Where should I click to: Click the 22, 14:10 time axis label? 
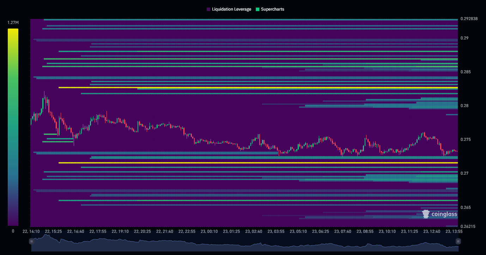31,231
